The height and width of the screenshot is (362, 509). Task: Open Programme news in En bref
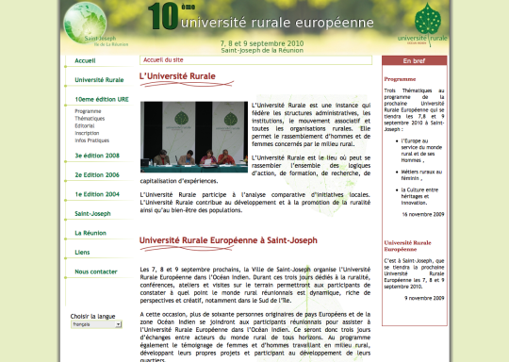point(400,79)
